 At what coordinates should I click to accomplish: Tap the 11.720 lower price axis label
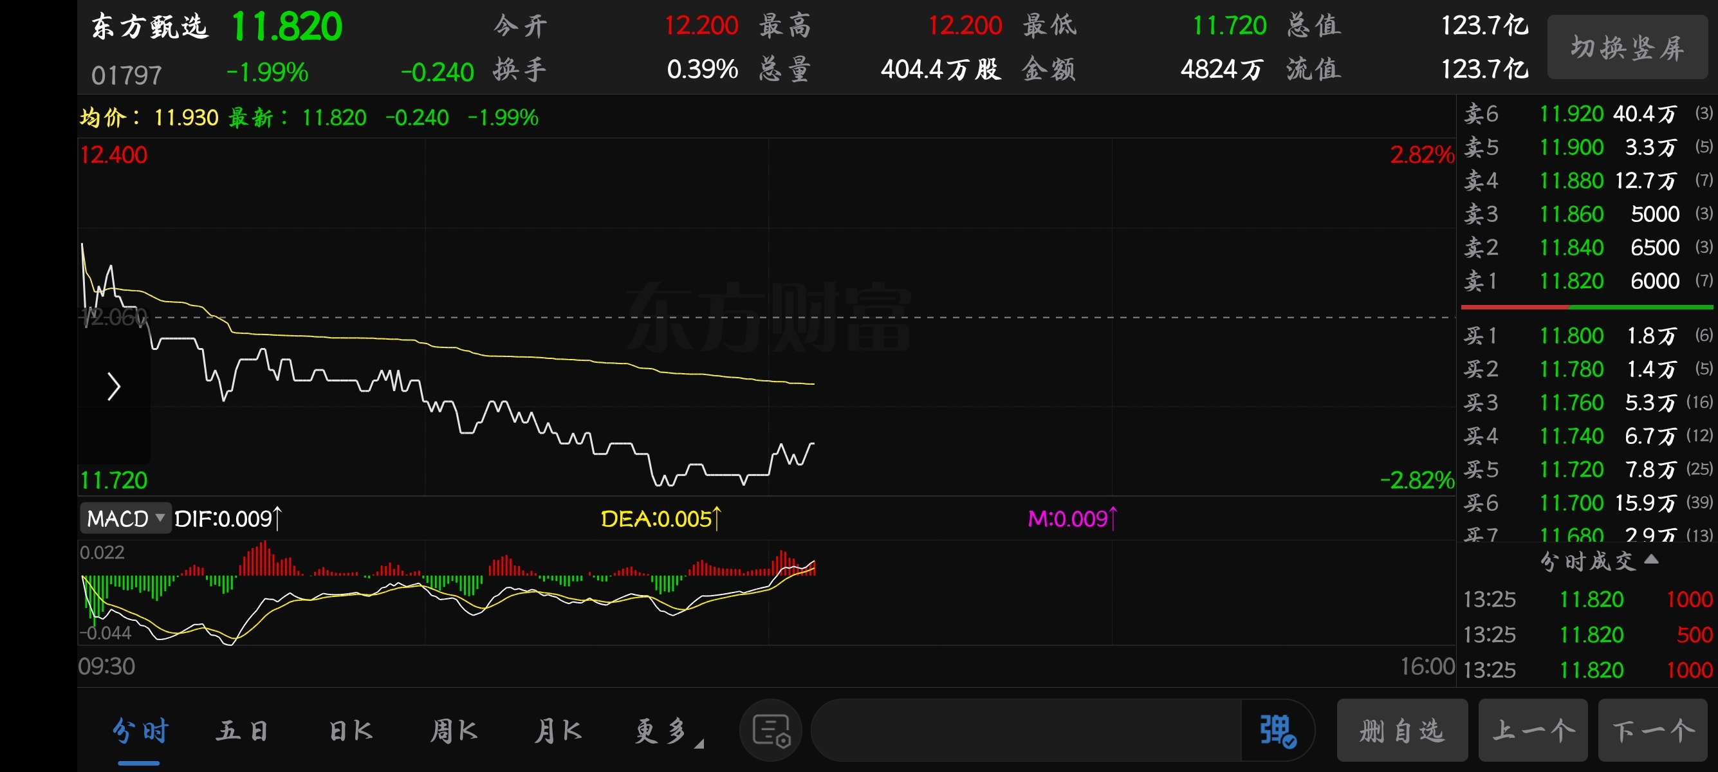point(113,480)
